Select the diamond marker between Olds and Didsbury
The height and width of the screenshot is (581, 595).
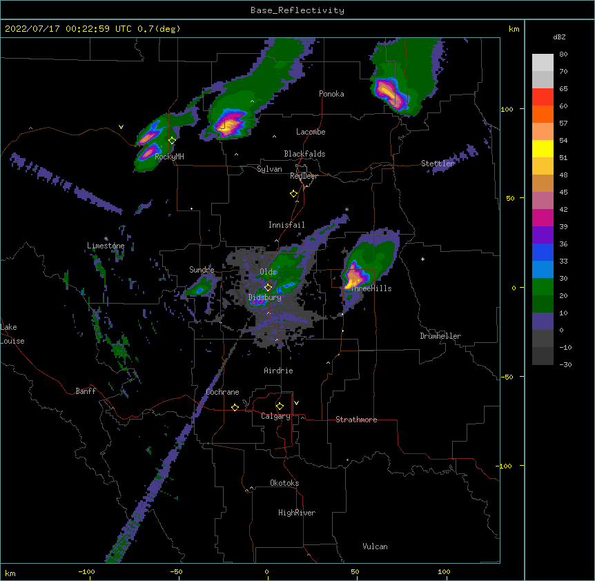(x=268, y=287)
